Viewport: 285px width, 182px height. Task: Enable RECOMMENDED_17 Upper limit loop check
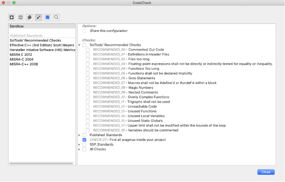88,125
